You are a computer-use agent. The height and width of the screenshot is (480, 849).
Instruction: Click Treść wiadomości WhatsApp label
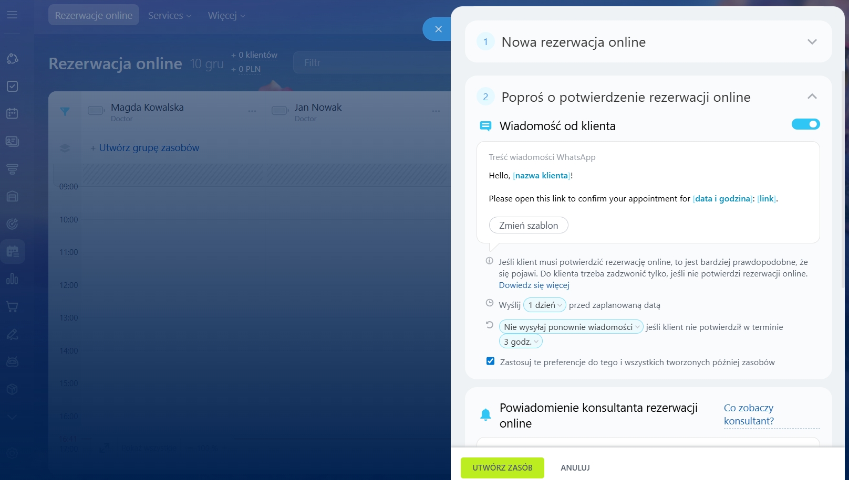click(x=542, y=157)
